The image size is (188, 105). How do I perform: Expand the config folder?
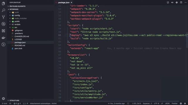(x=17, y=15)
